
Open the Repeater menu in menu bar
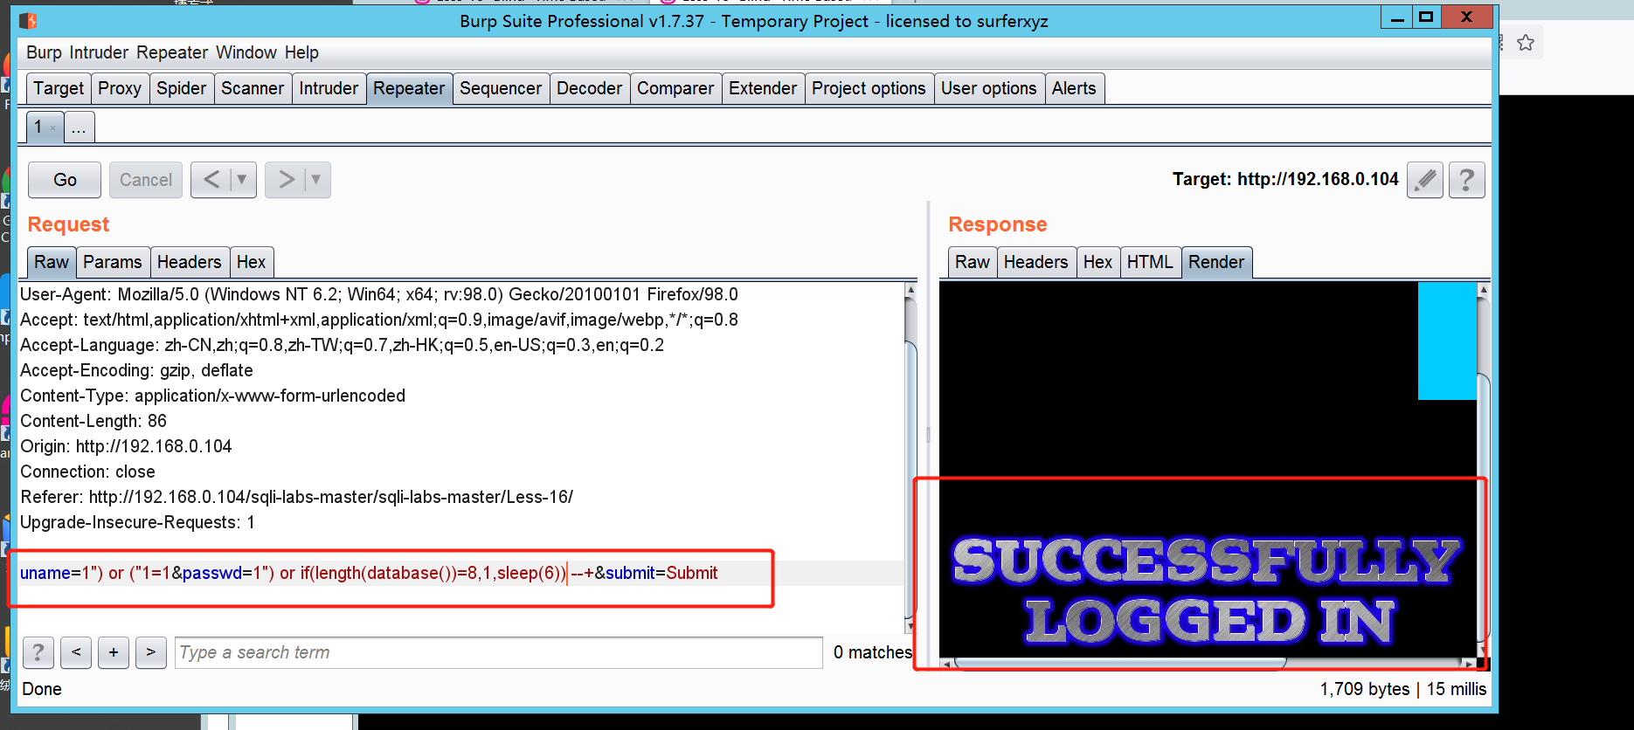click(172, 52)
